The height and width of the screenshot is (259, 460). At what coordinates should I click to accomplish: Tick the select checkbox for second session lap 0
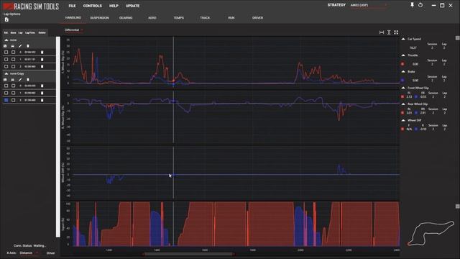click(6, 86)
